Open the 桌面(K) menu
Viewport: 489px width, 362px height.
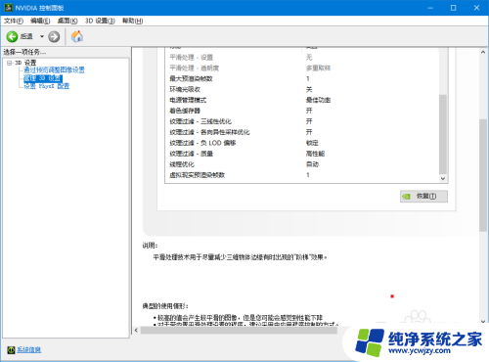[67, 21]
